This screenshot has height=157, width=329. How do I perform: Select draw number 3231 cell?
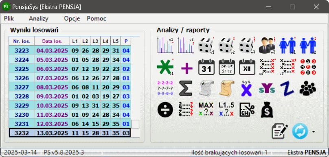[x=22, y=124]
